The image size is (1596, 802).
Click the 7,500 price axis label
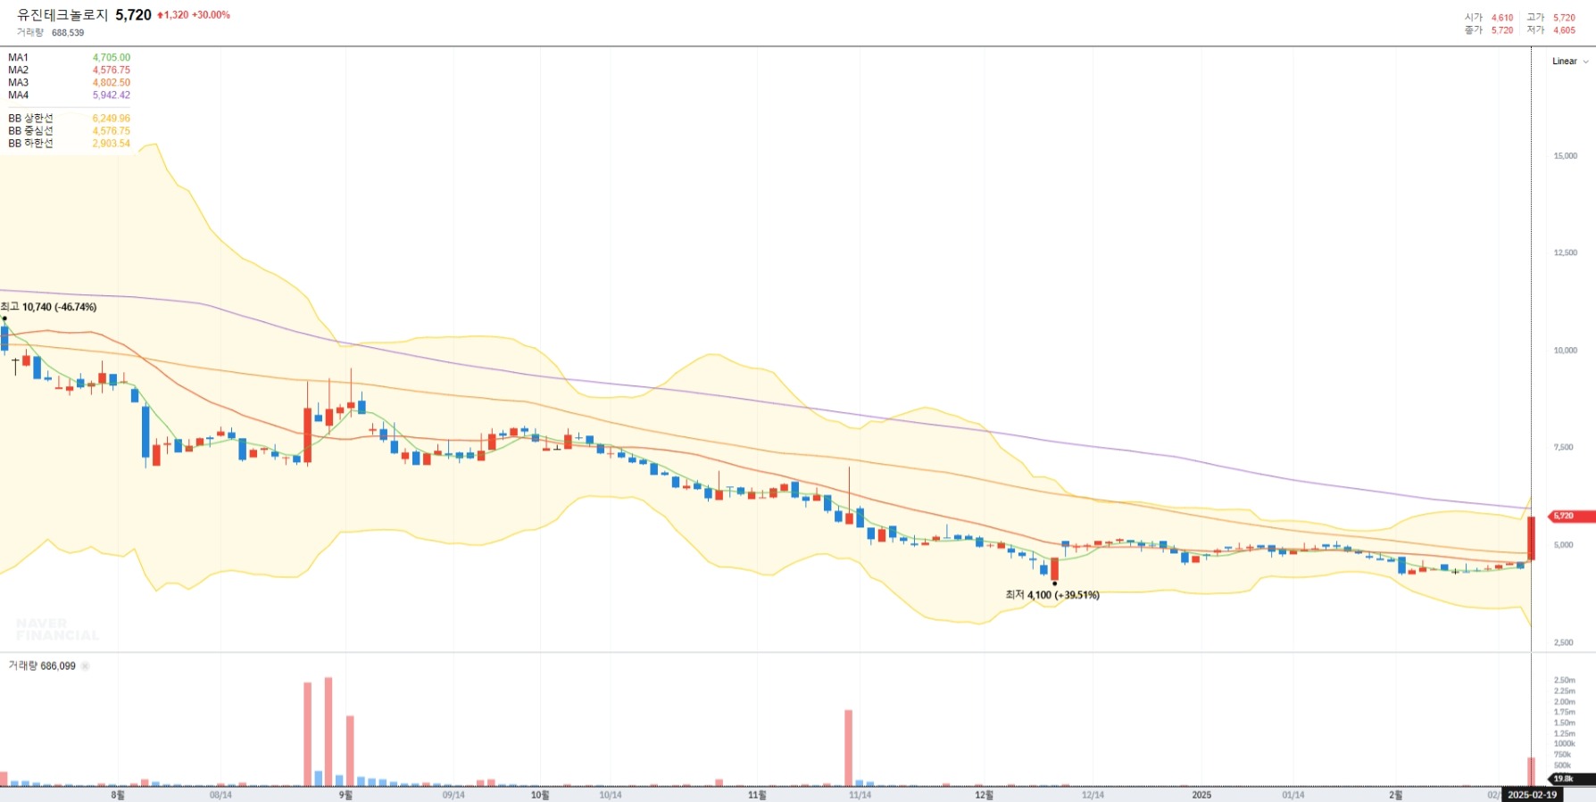pos(1563,448)
